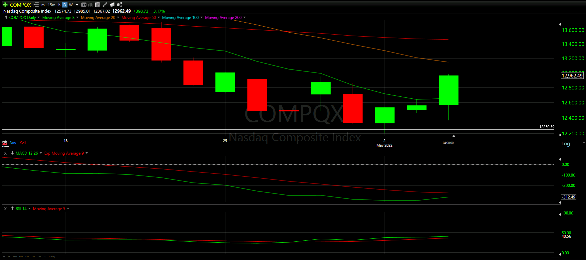The width and height of the screenshot is (586, 260).
Task: Select the 1M range
Action: tap(33, 256)
